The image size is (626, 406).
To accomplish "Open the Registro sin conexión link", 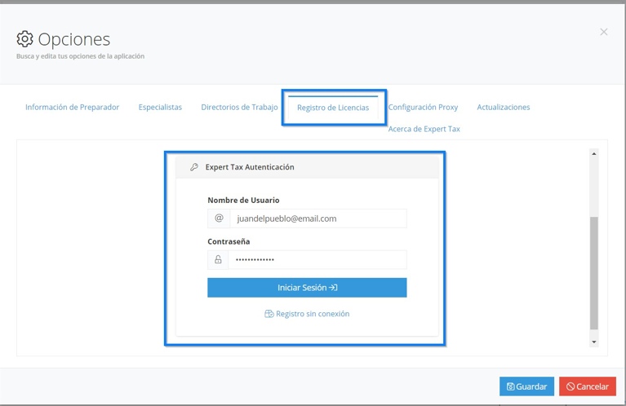I will point(307,314).
